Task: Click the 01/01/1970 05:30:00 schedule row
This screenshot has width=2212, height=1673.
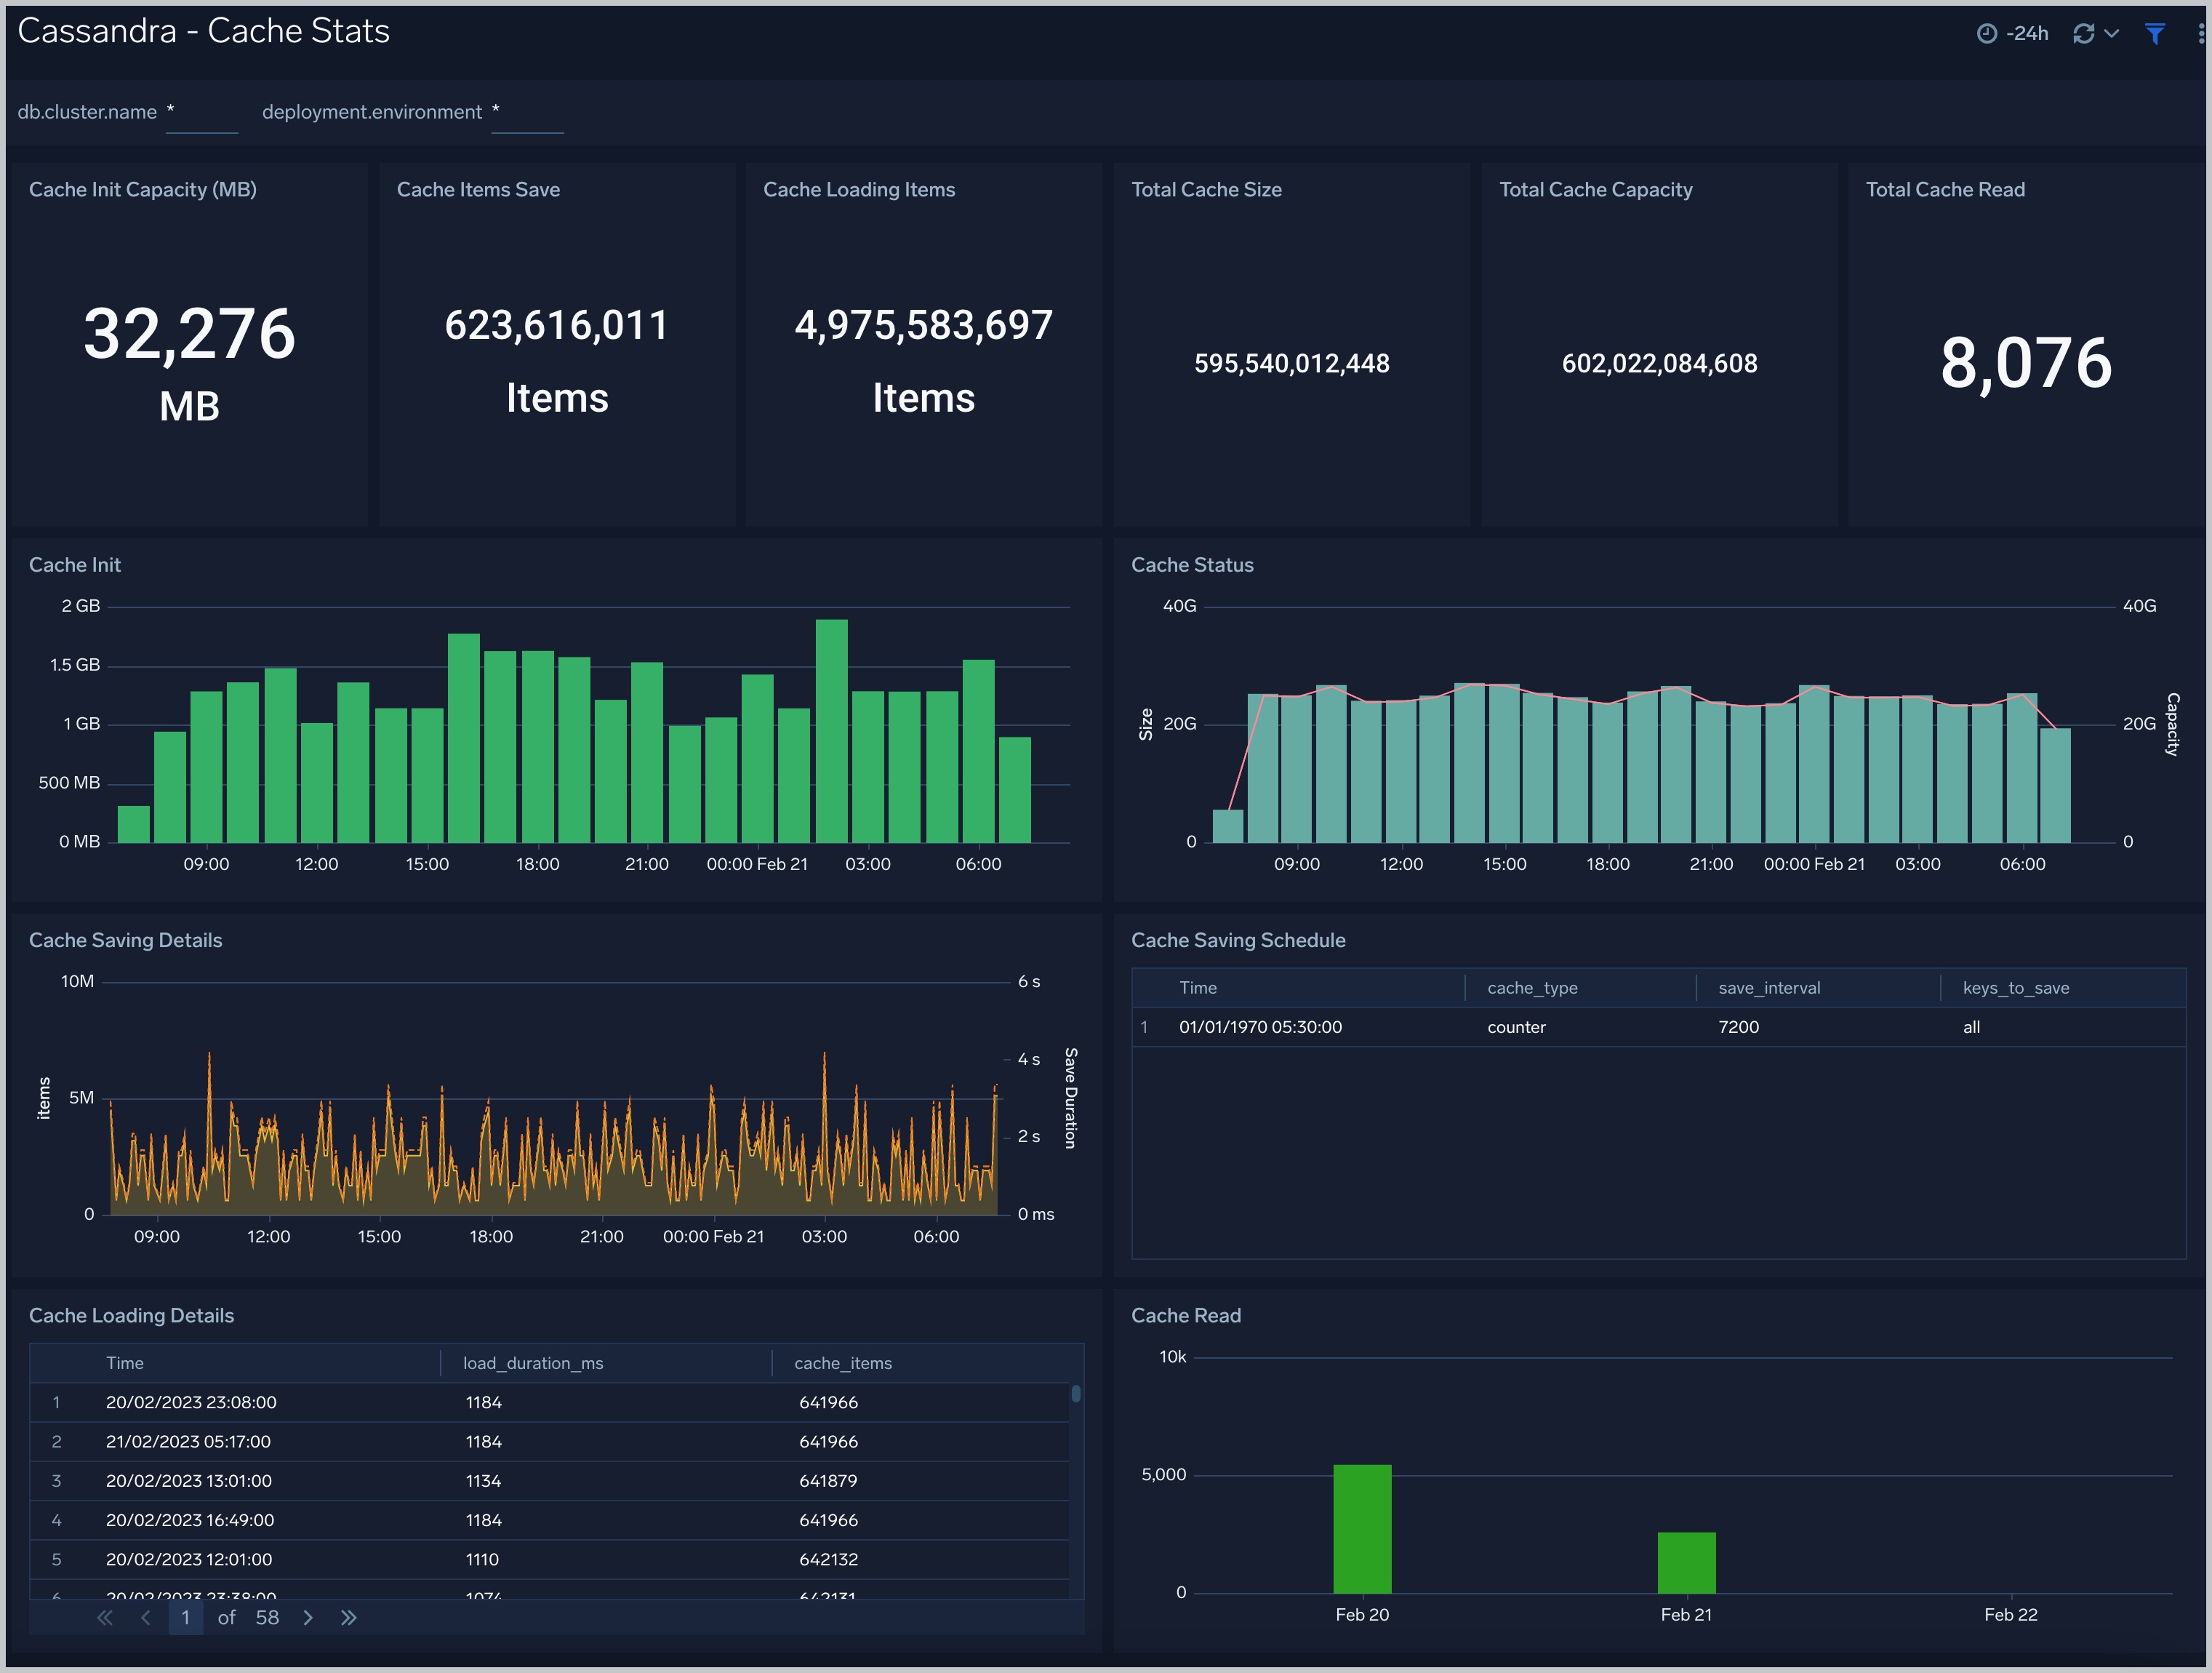Action: pos(1659,1028)
